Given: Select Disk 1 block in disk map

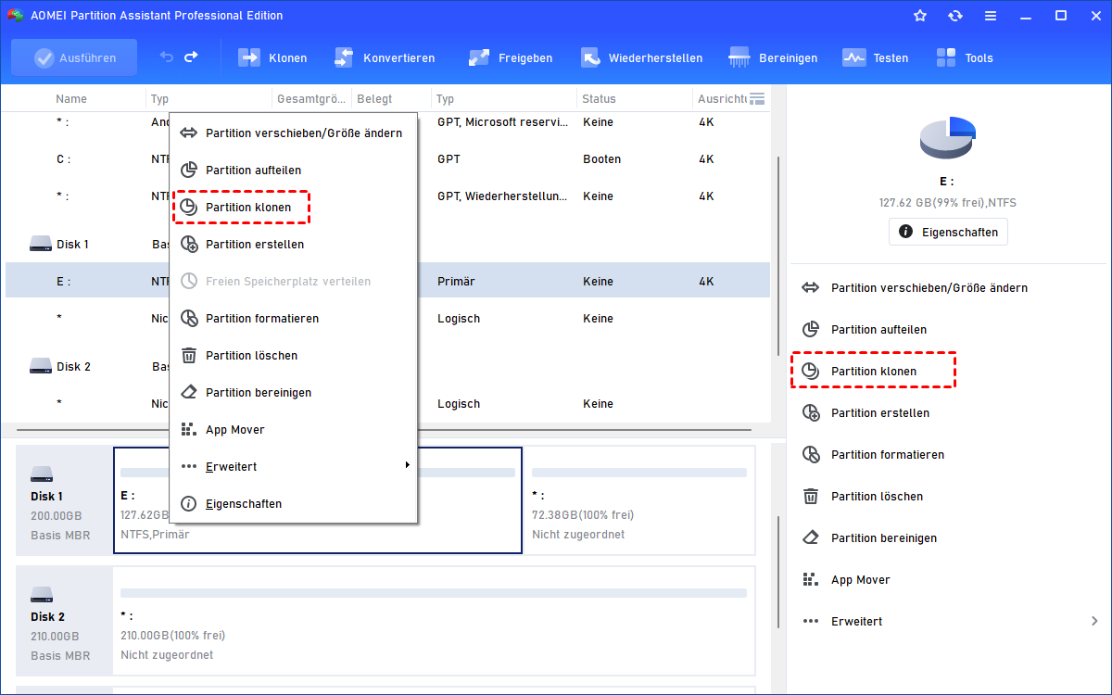Looking at the screenshot, I should (63, 499).
